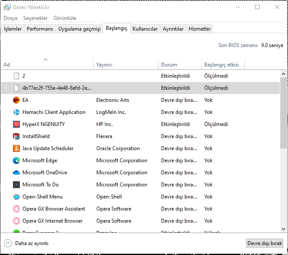Maximize the Görev Yöneticisi window
Screen dimensions: 288x255
[x=257, y=7]
